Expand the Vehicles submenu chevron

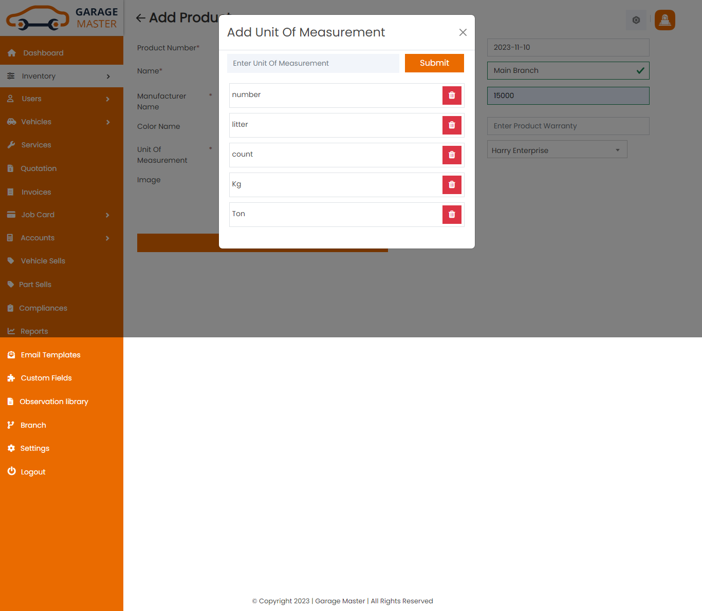point(108,122)
